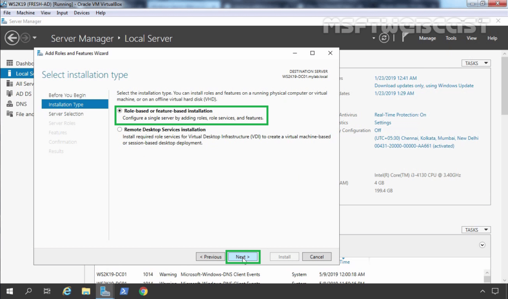Open Server Manager Manage menu

(x=427, y=38)
